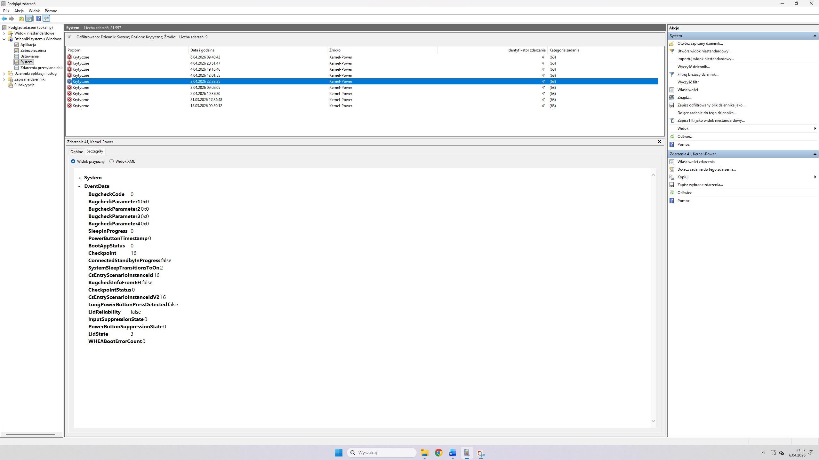This screenshot has height=460, width=819.
Task: Close the event preview pane
Action: pos(659,142)
